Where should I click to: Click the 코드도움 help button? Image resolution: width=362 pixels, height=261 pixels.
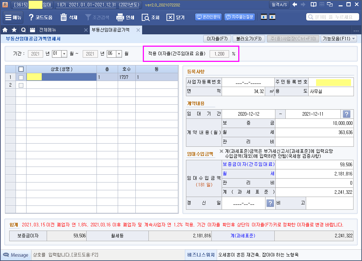pos(40,17)
